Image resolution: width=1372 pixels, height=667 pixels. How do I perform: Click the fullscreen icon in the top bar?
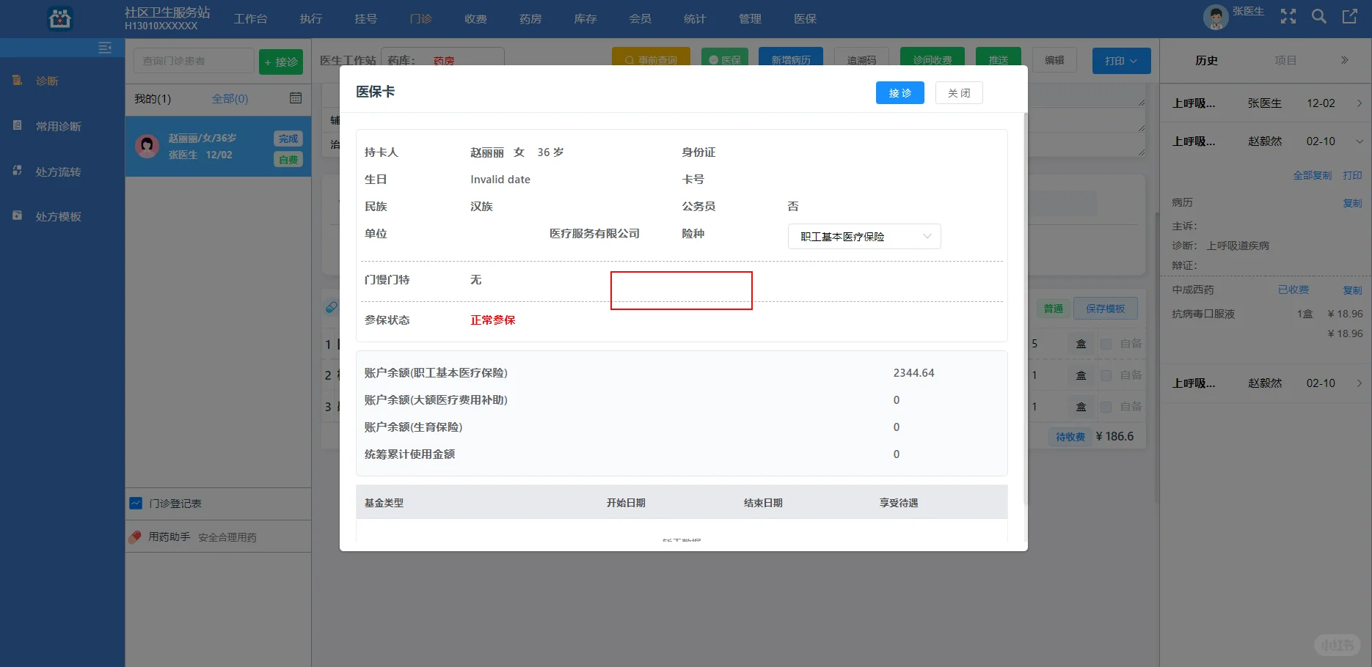tap(1288, 16)
